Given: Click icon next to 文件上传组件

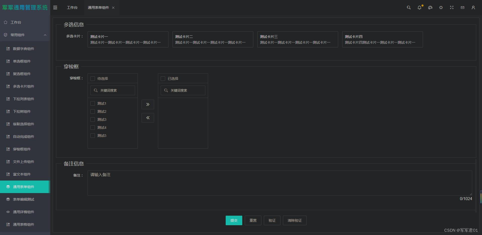Looking at the screenshot, I should pyautogui.click(x=8, y=162).
